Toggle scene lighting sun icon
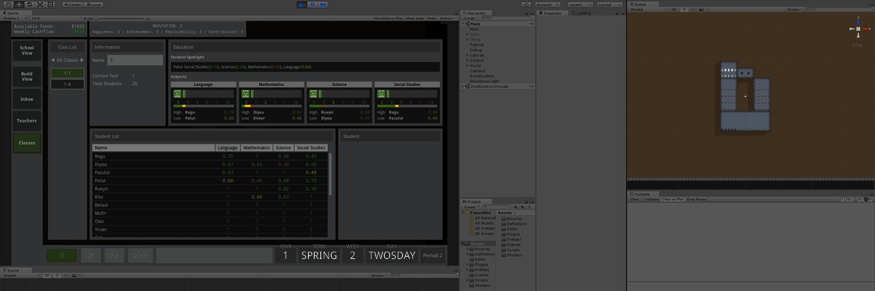This screenshot has width=875, height=291. click(x=684, y=9)
